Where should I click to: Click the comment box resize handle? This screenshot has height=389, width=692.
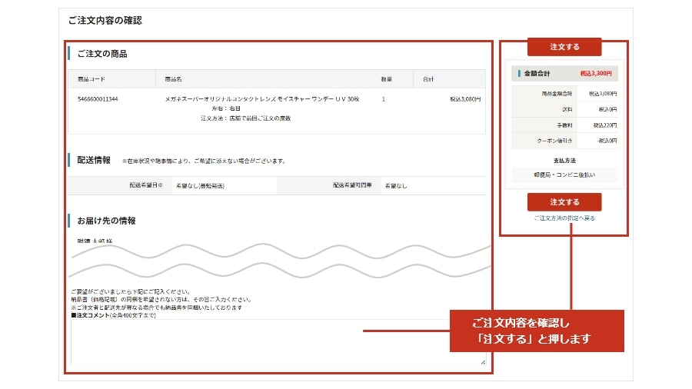(x=483, y=361)
